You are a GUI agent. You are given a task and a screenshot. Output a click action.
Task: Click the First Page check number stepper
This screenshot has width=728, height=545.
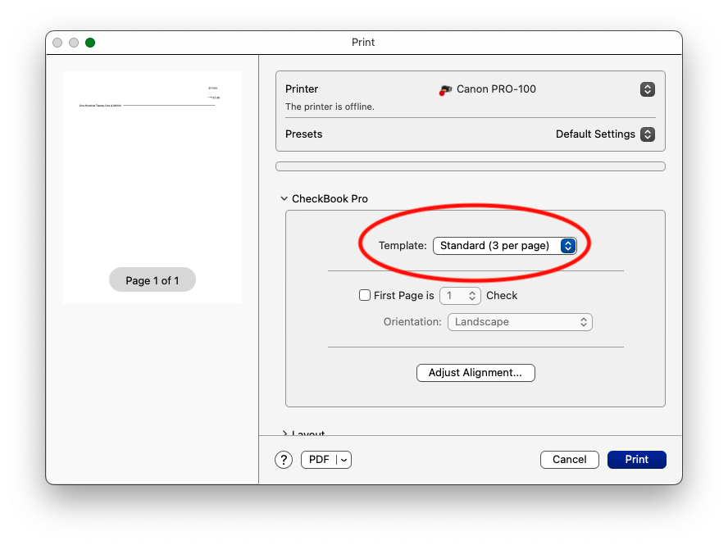471,296
